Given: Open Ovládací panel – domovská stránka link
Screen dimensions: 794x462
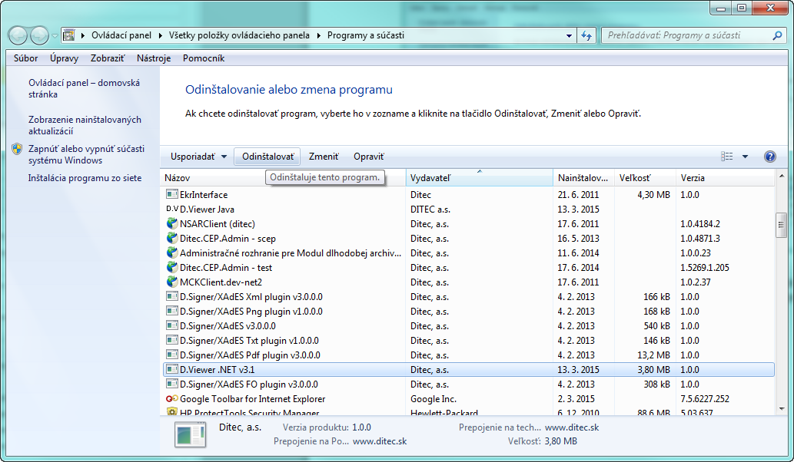Looking at the screenshot, I should click(84, 88).
